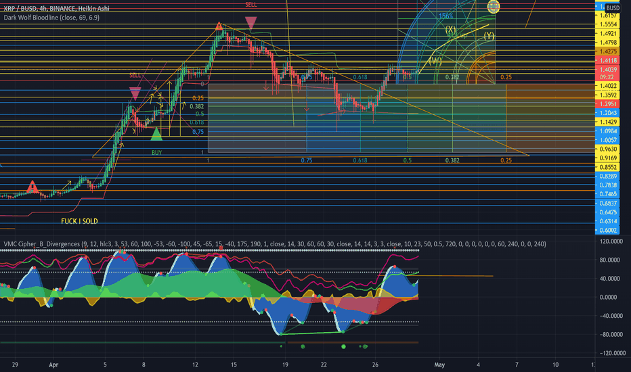The height and width of the screenshot is (372, 631).
Task: Click the 0.9630 price axis label
Action: (608, 149)
